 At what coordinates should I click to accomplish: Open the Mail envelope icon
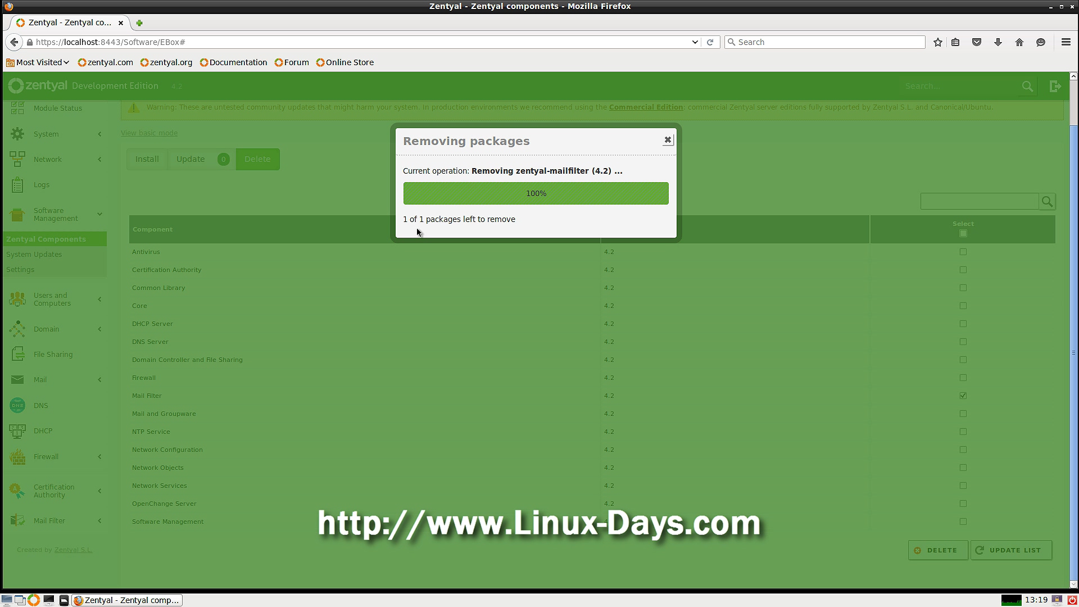pos(17,379)
